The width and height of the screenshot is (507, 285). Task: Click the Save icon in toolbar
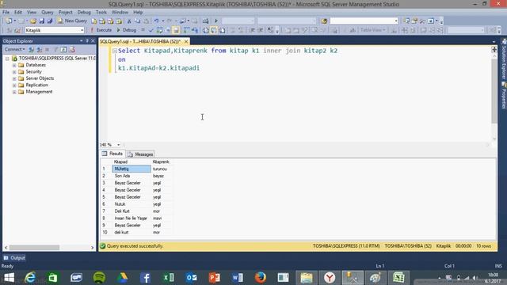(x=41, y=21)
